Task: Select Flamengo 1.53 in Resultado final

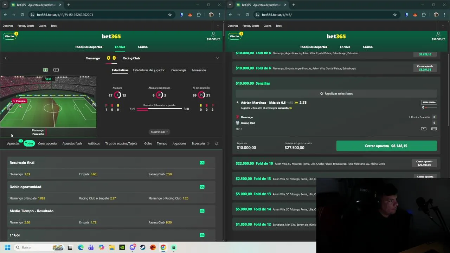Action: pyautogui.click(x=42, y=174)
